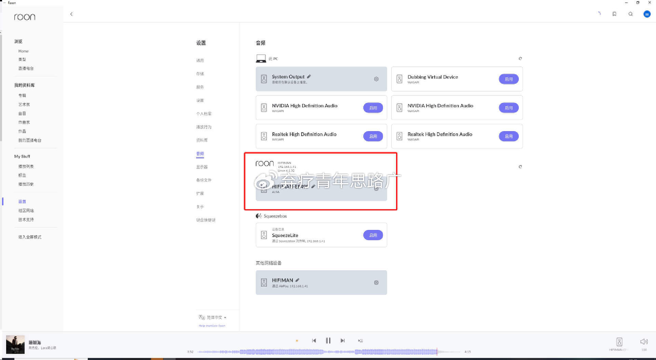Enable the SqueezeLite device
The height and width of the screenshot is (360, 656).
coord(373,235)
